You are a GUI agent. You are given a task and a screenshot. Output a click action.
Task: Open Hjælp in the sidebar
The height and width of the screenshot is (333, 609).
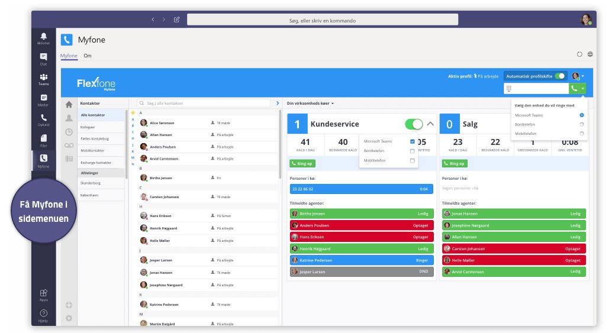[44, 315]
